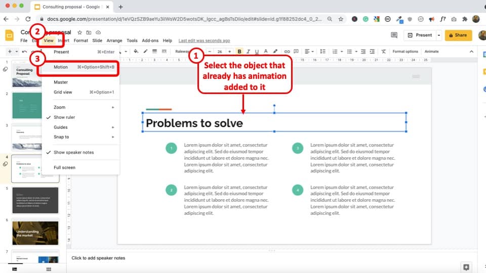Open the Present button dropdown arrow
The height and width of the screenshot is (273, 486).
click(439, 35)
